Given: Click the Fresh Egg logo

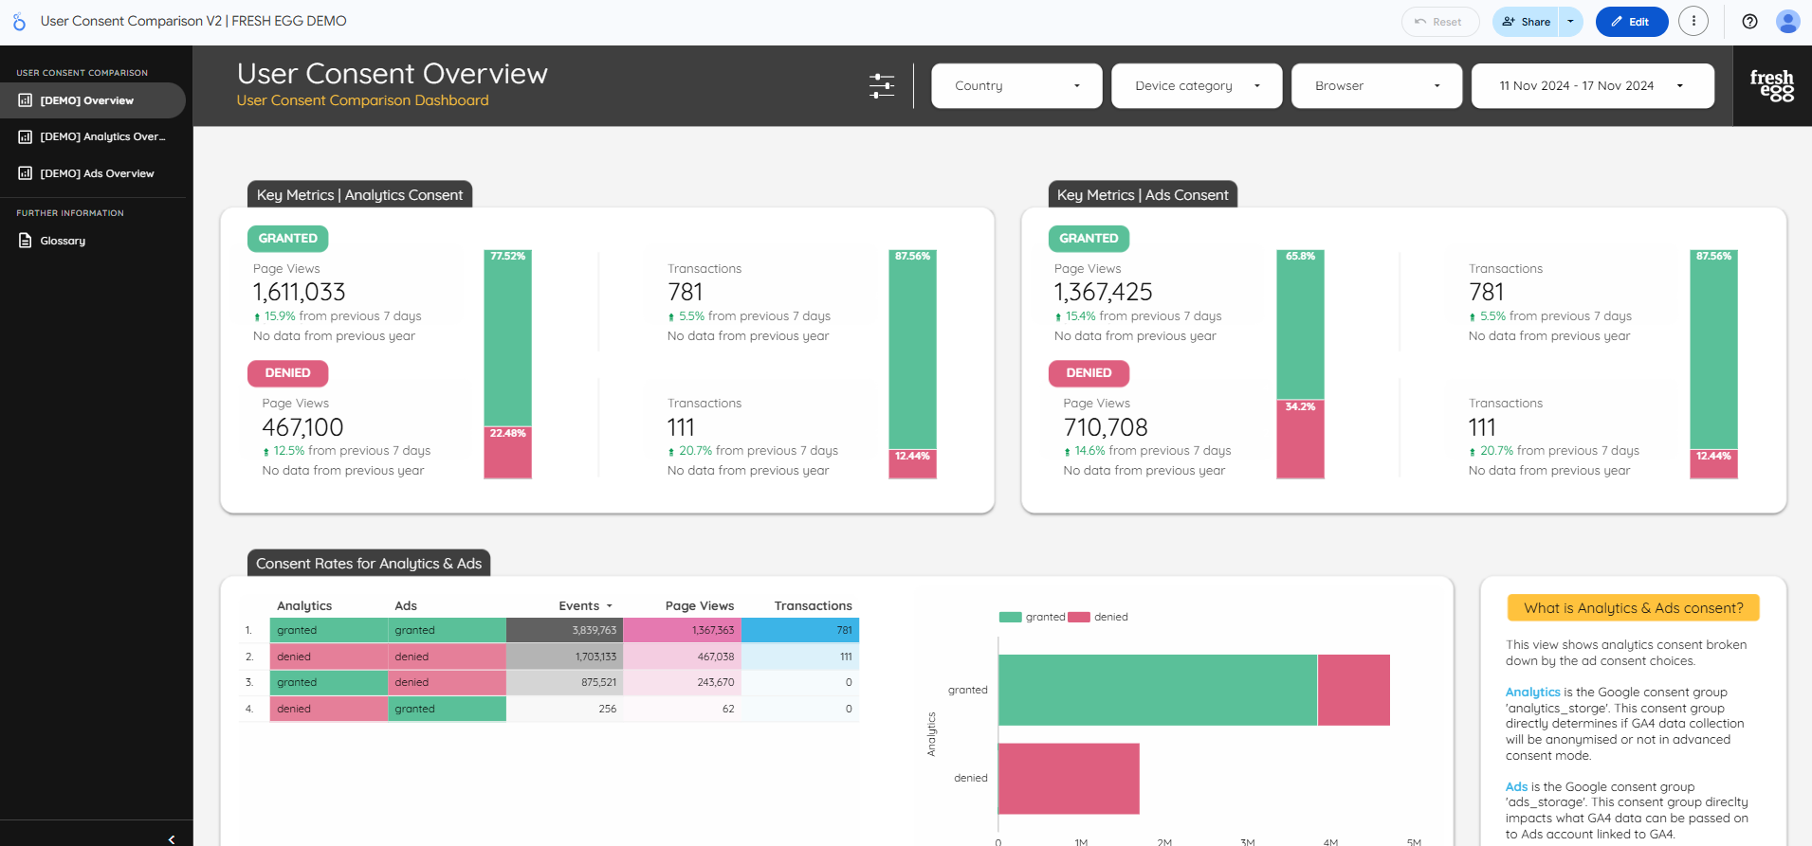Looking at the screenshot, I should pyautogui.click(x=1771, y=86).
